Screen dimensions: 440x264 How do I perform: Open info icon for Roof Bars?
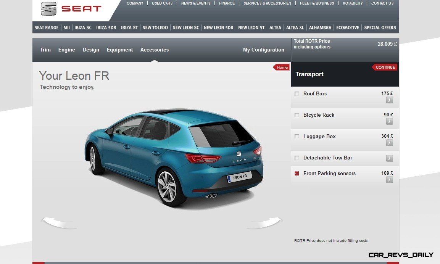(x=389, y=100)
